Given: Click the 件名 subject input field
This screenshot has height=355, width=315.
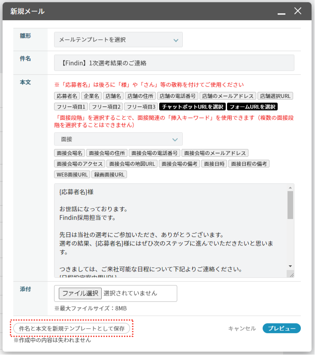Looking at the screenshot, I should click(174, 63).
